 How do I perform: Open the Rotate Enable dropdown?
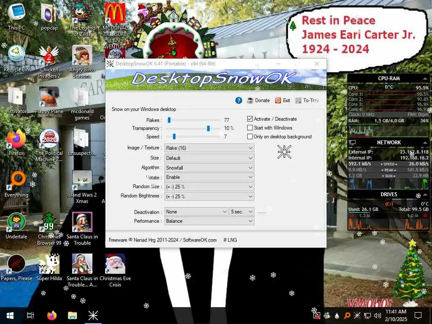[x=209, y=177]
